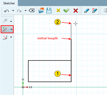Exit sketch with red X icon
Image resolution: width=107 pixels, height=95 pixels.
click(76, 11)
